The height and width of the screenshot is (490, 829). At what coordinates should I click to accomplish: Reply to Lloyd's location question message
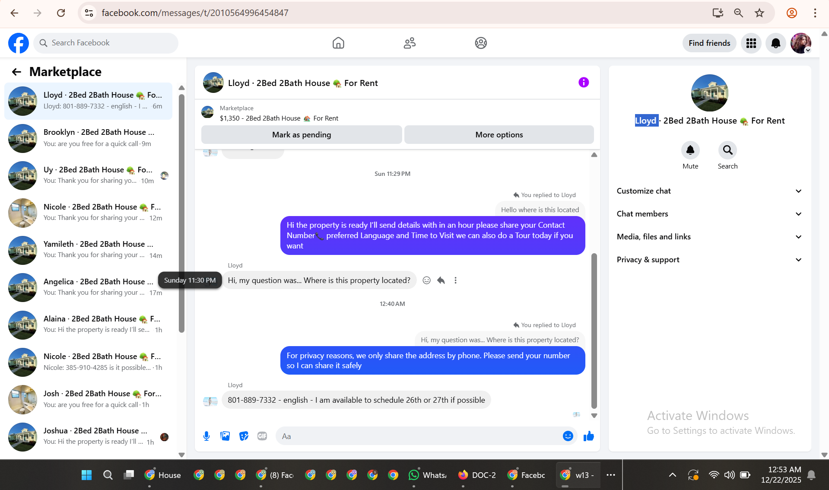pos(441,280)
